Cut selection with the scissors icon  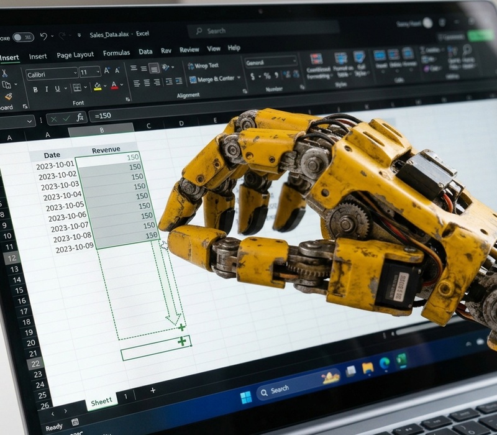click(x=4, y=73)
